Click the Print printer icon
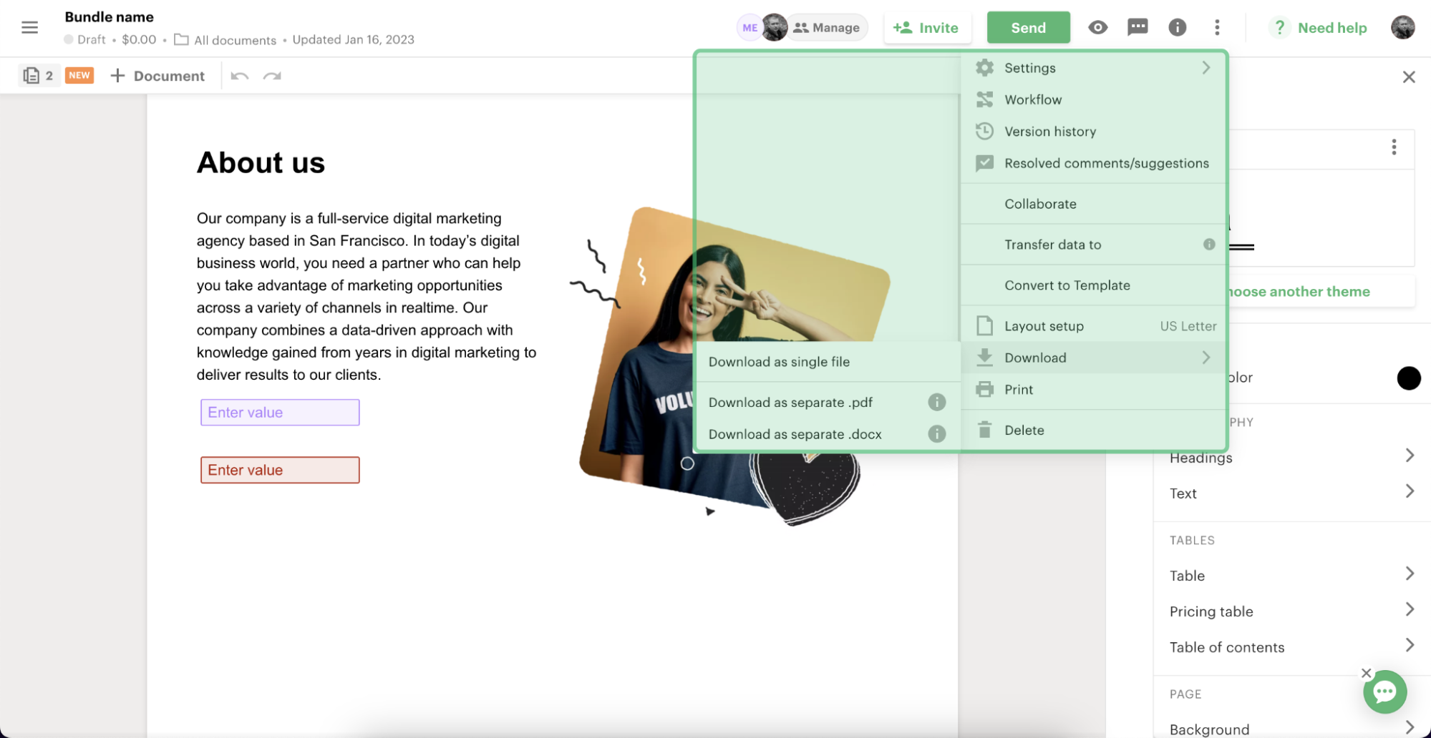Image resolution: width=1431 pixels, height=738 pixels. tap(985, 390)
